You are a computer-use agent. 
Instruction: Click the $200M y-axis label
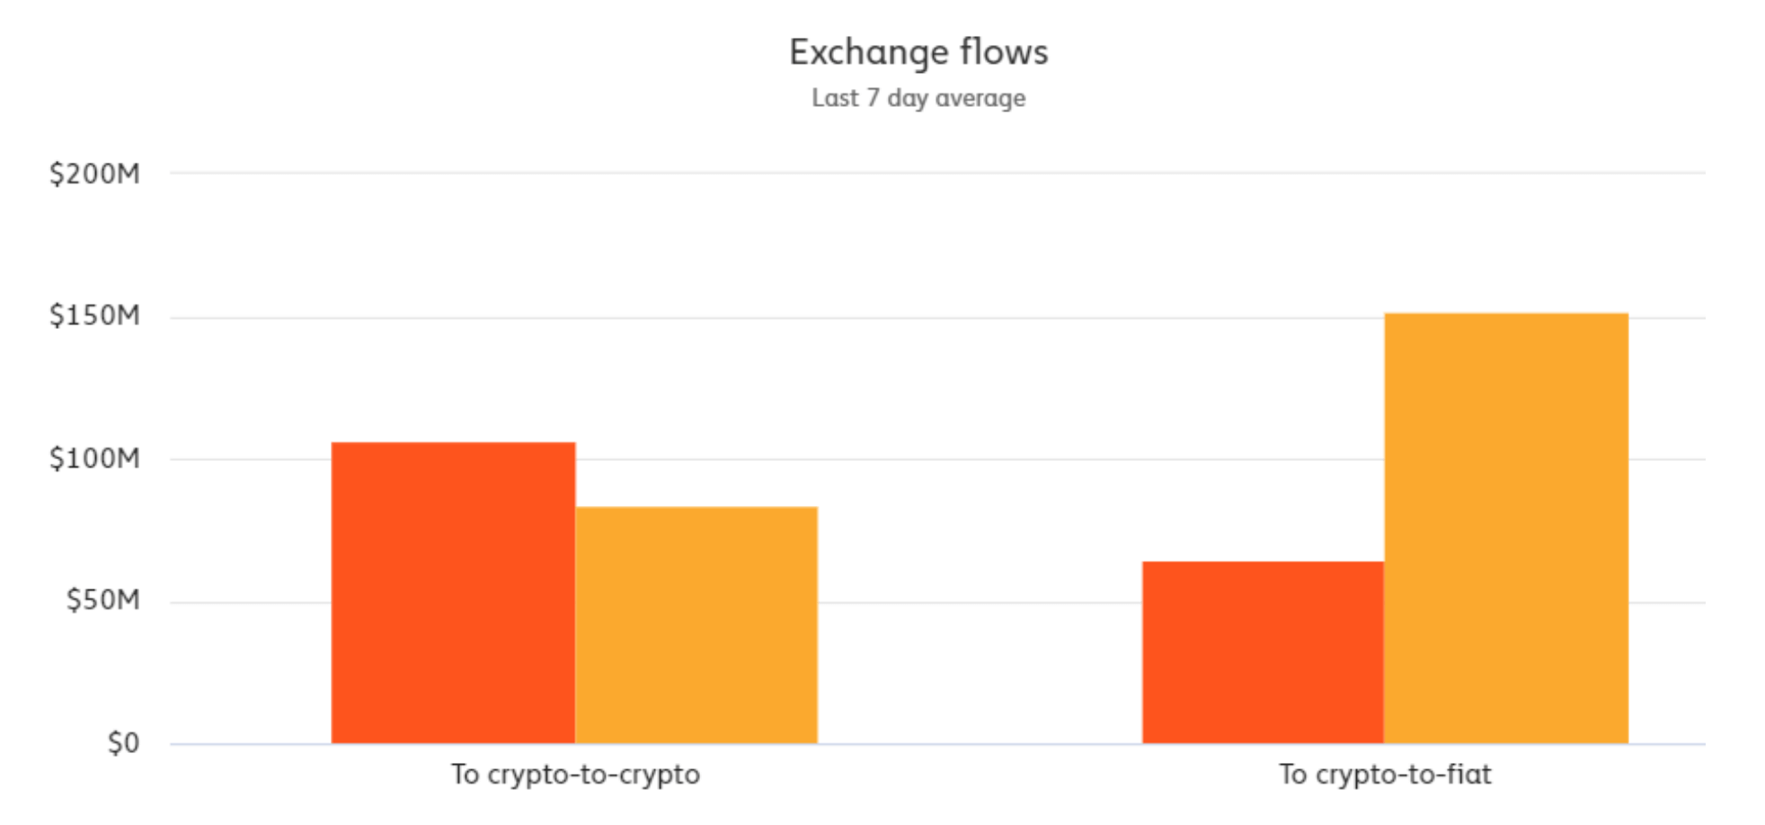(x=94, y=173)
